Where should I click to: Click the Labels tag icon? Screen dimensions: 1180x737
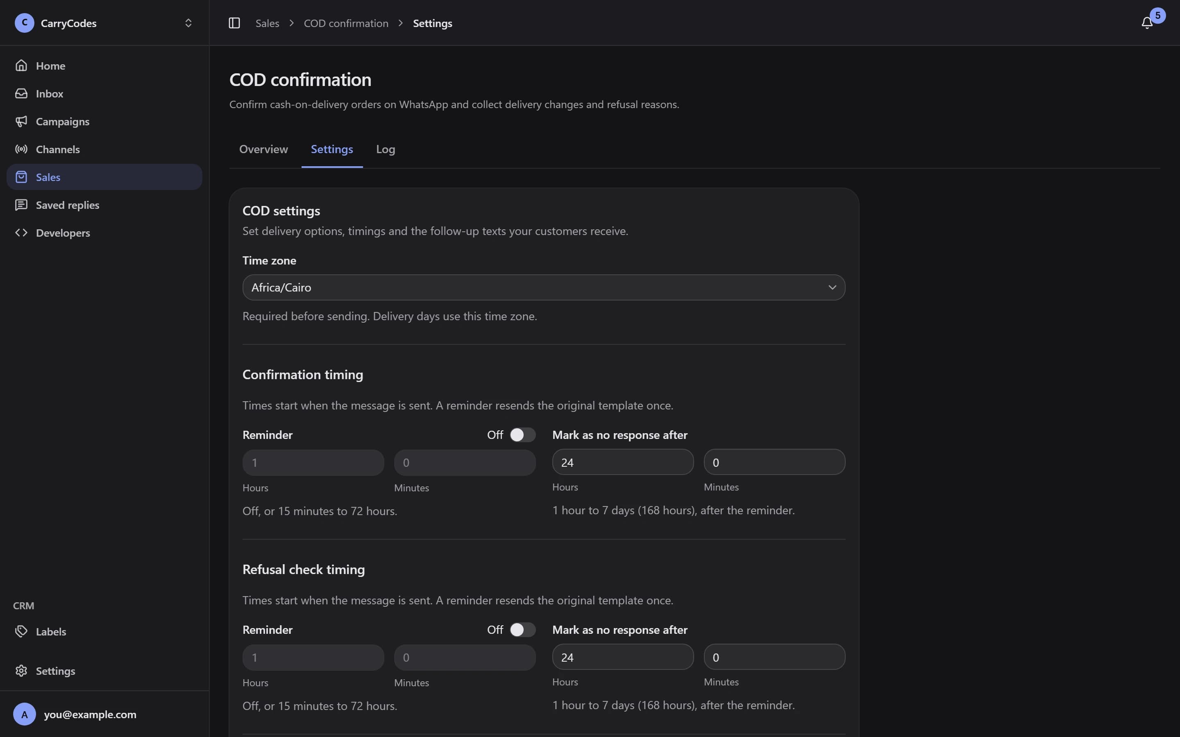pos(21,631)
